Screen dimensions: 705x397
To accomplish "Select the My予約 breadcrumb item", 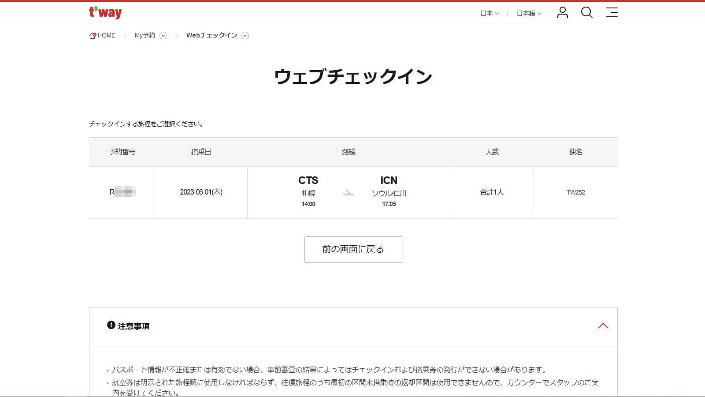I will (x=145, y=35).
